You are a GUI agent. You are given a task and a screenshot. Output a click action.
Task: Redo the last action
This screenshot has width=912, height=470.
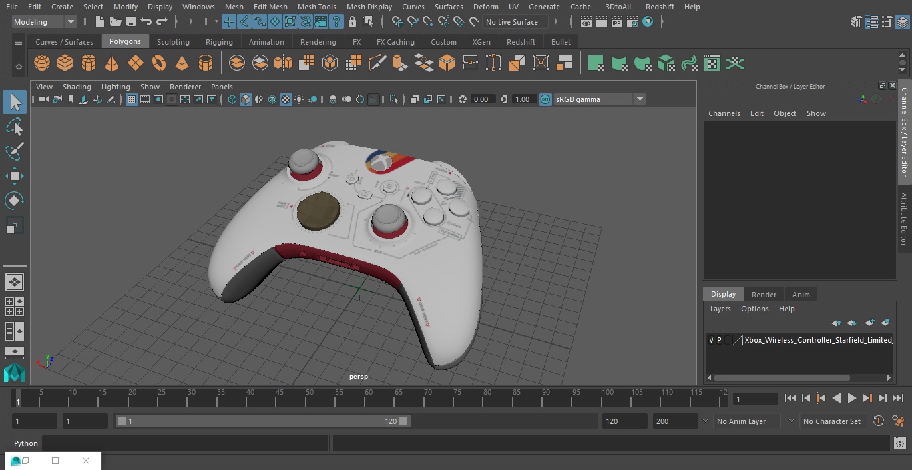[x=162, y=22]
